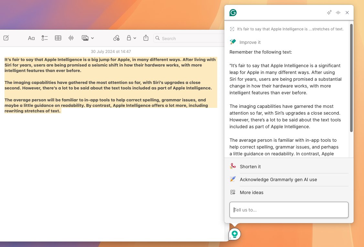Click the Improve it pencil icon
The width and height of the screenshot is (364, 247).
point(233,42)
